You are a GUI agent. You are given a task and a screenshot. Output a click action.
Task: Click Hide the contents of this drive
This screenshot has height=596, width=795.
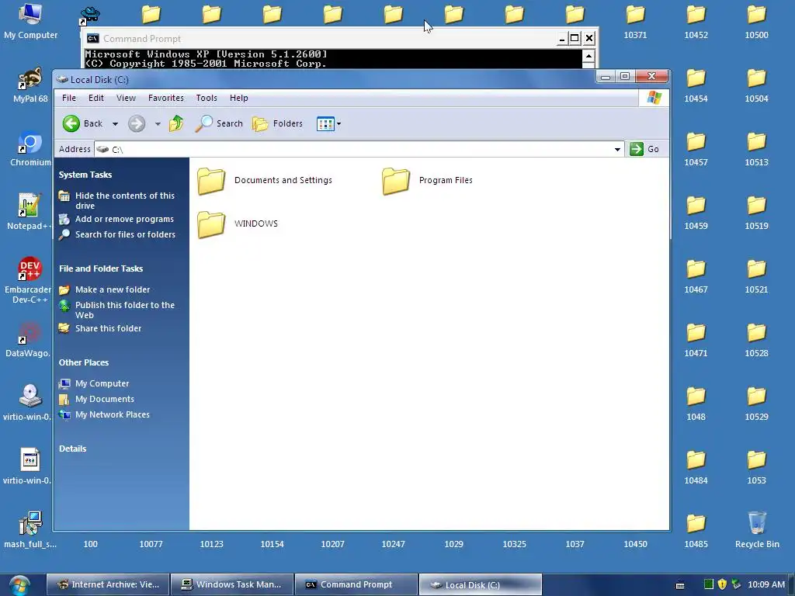point(125,201)
